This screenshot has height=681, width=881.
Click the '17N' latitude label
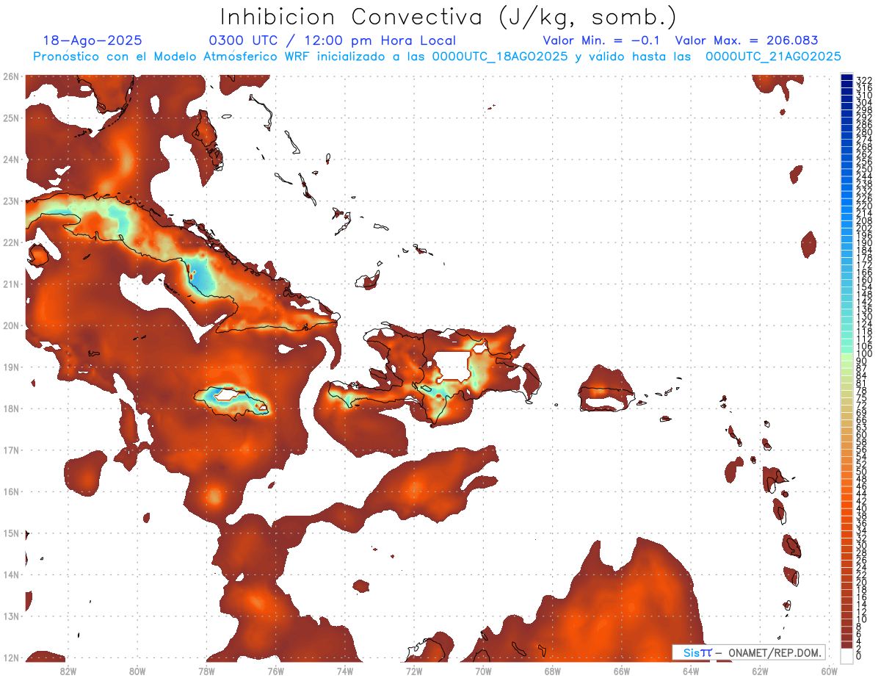tap(11, 450)
